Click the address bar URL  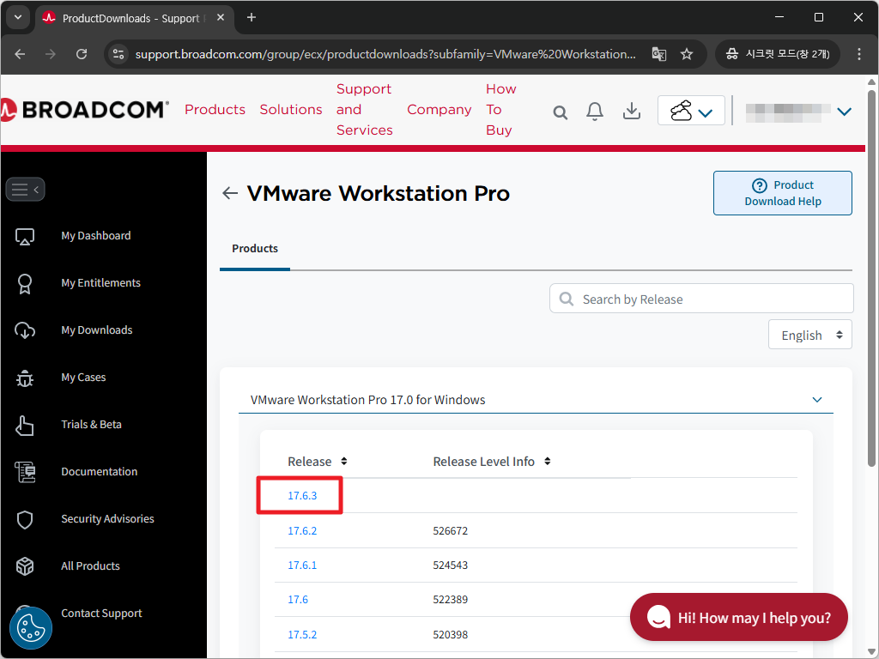point(385,54)
